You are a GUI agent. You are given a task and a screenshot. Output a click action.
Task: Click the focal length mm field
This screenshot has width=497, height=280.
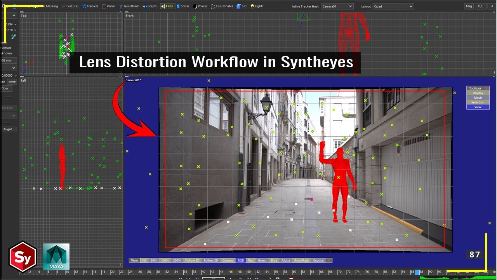coord(9,61)
